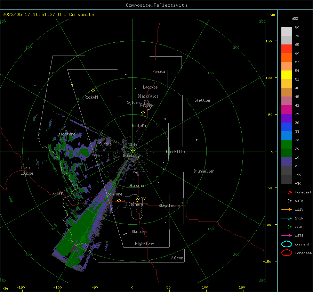Click the km label at bottom left
313x292 pixels.
pos(5,288)
